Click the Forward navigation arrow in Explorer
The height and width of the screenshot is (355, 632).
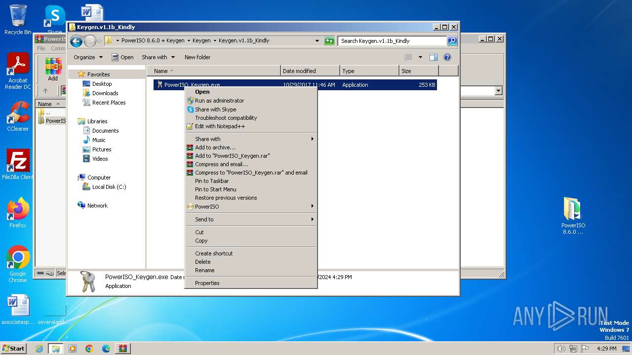pos(90,41)
